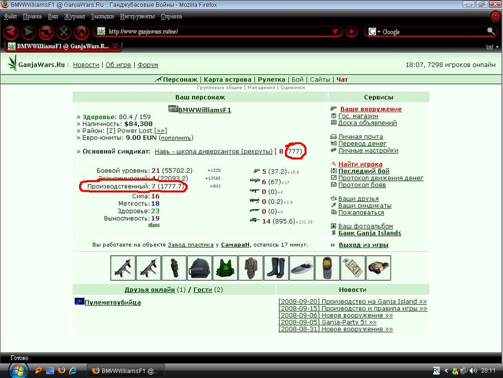Open Гос. магазин link
The width and height of the screenshot is (503, 378).
click(358, 116)
